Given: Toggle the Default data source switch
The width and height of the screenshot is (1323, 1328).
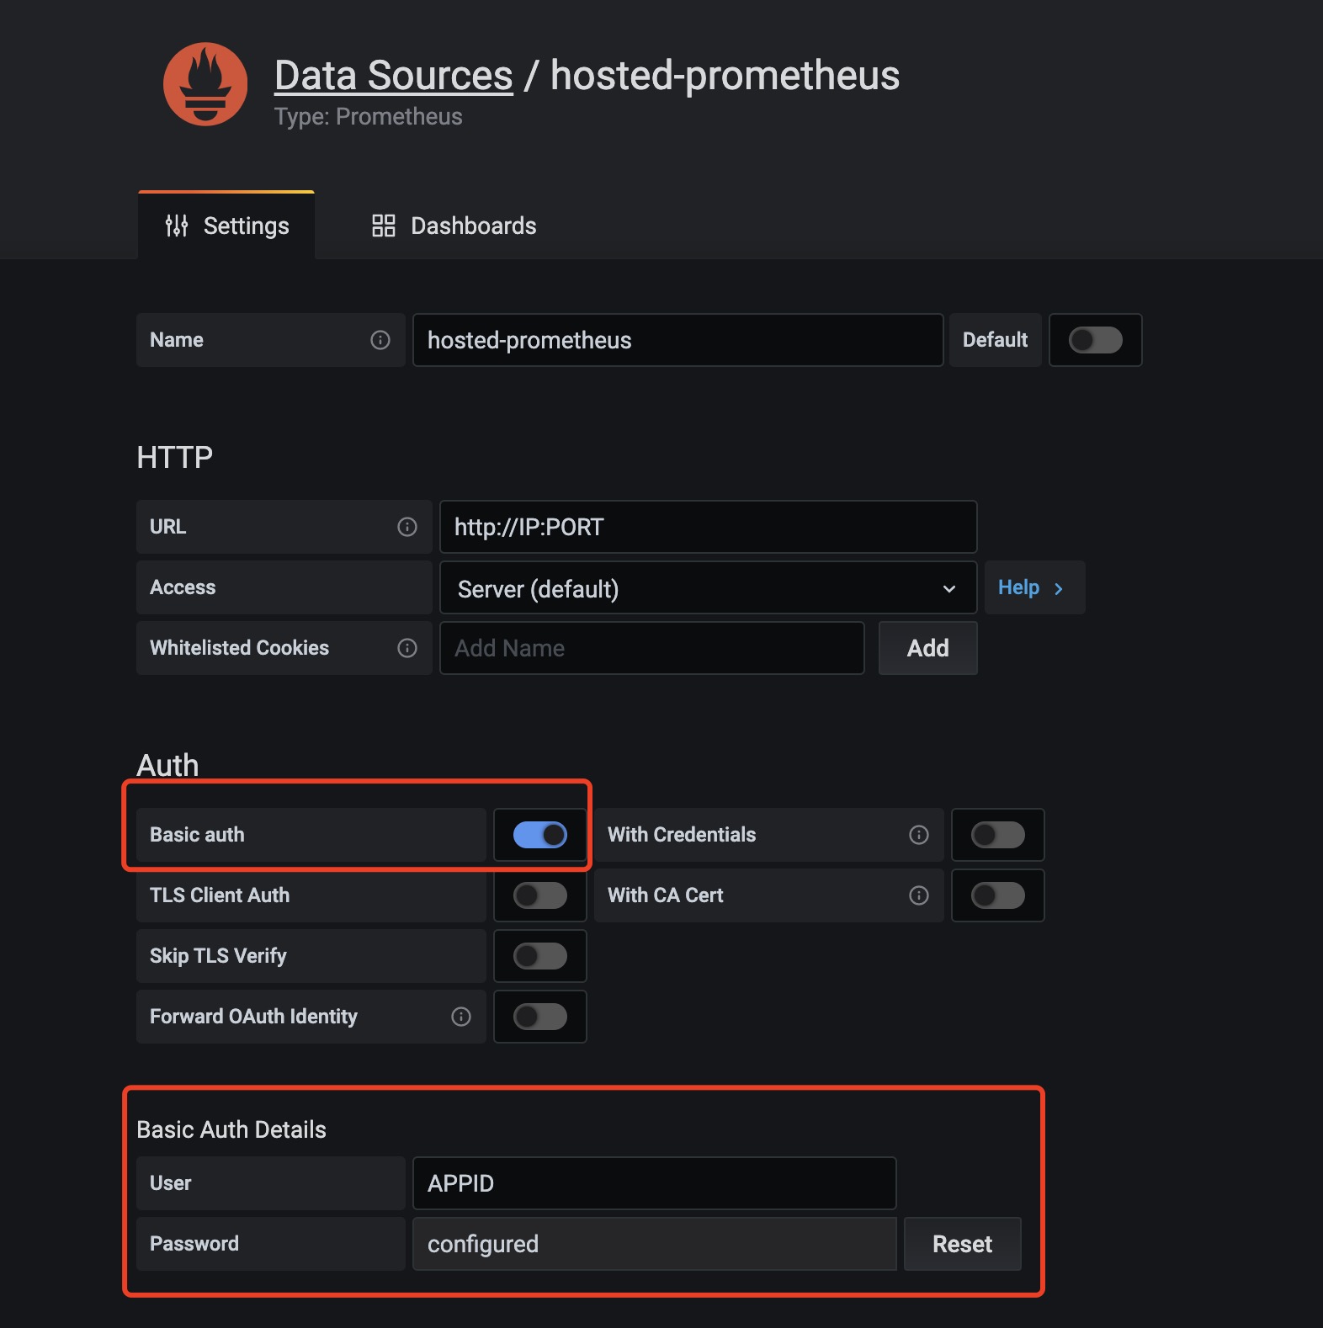Looking at the screenshot, I should (x=1095, y=340).
